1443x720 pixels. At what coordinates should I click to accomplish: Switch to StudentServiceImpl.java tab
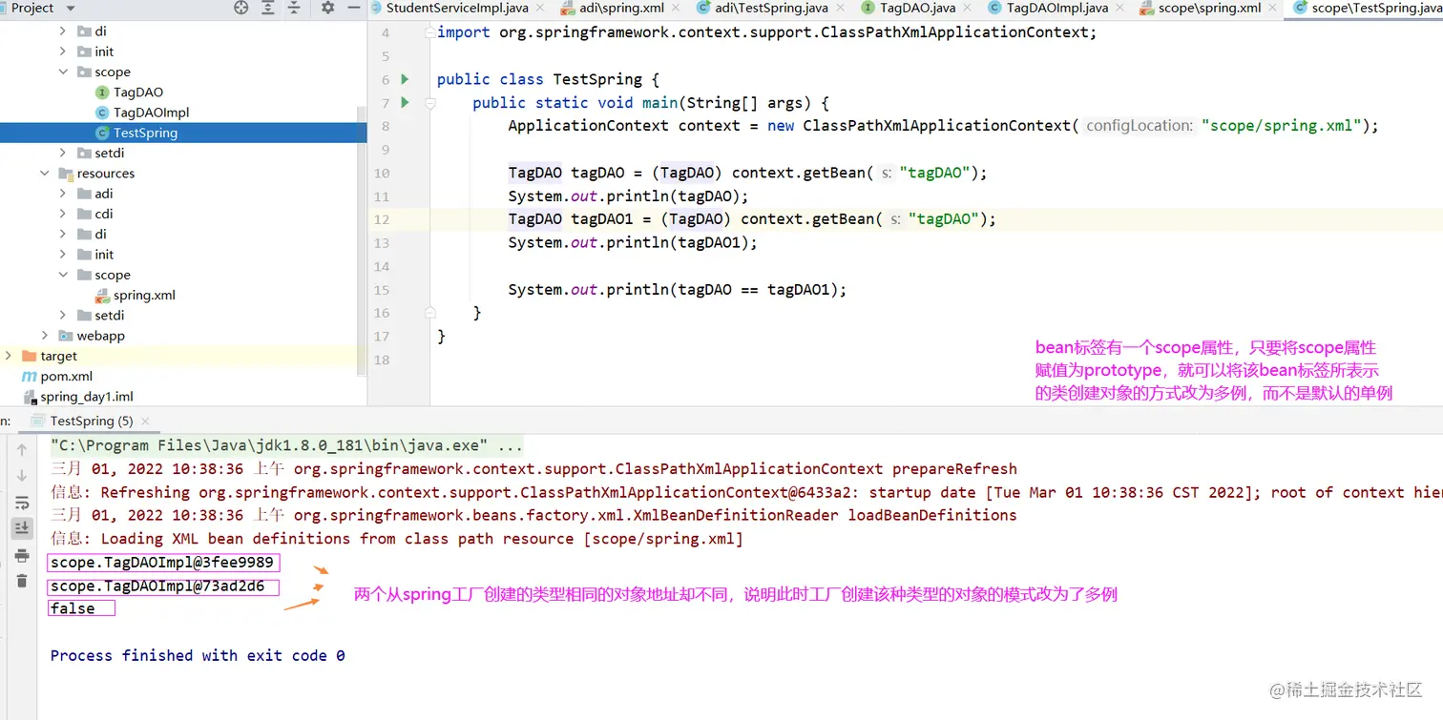coord(457,8)
